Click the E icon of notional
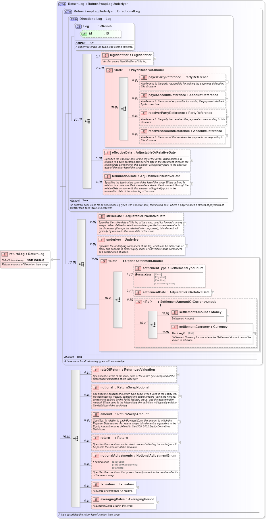266x519 pixels. coord(96,388)
